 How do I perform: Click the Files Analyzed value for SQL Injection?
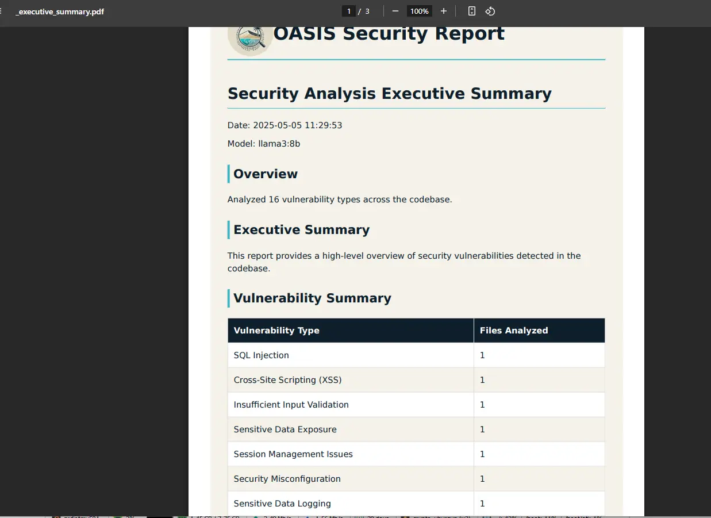(x=539, y=355)
